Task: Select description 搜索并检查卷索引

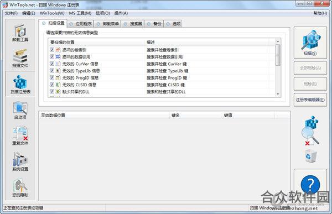Action: [162, 50]
